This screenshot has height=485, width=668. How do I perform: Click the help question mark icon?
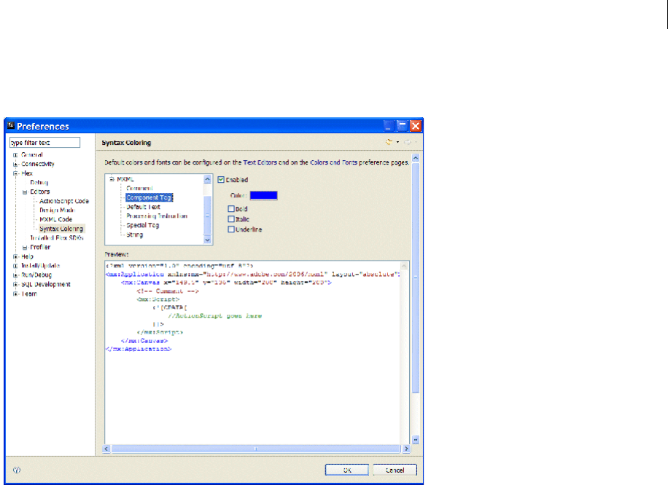17,470
